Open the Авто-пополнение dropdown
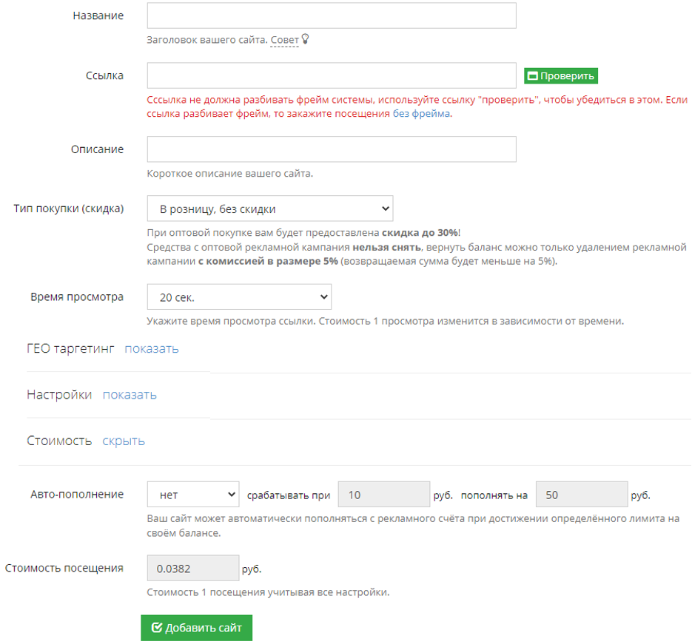Screen dimensions: 692x644 tap(193, 495)
